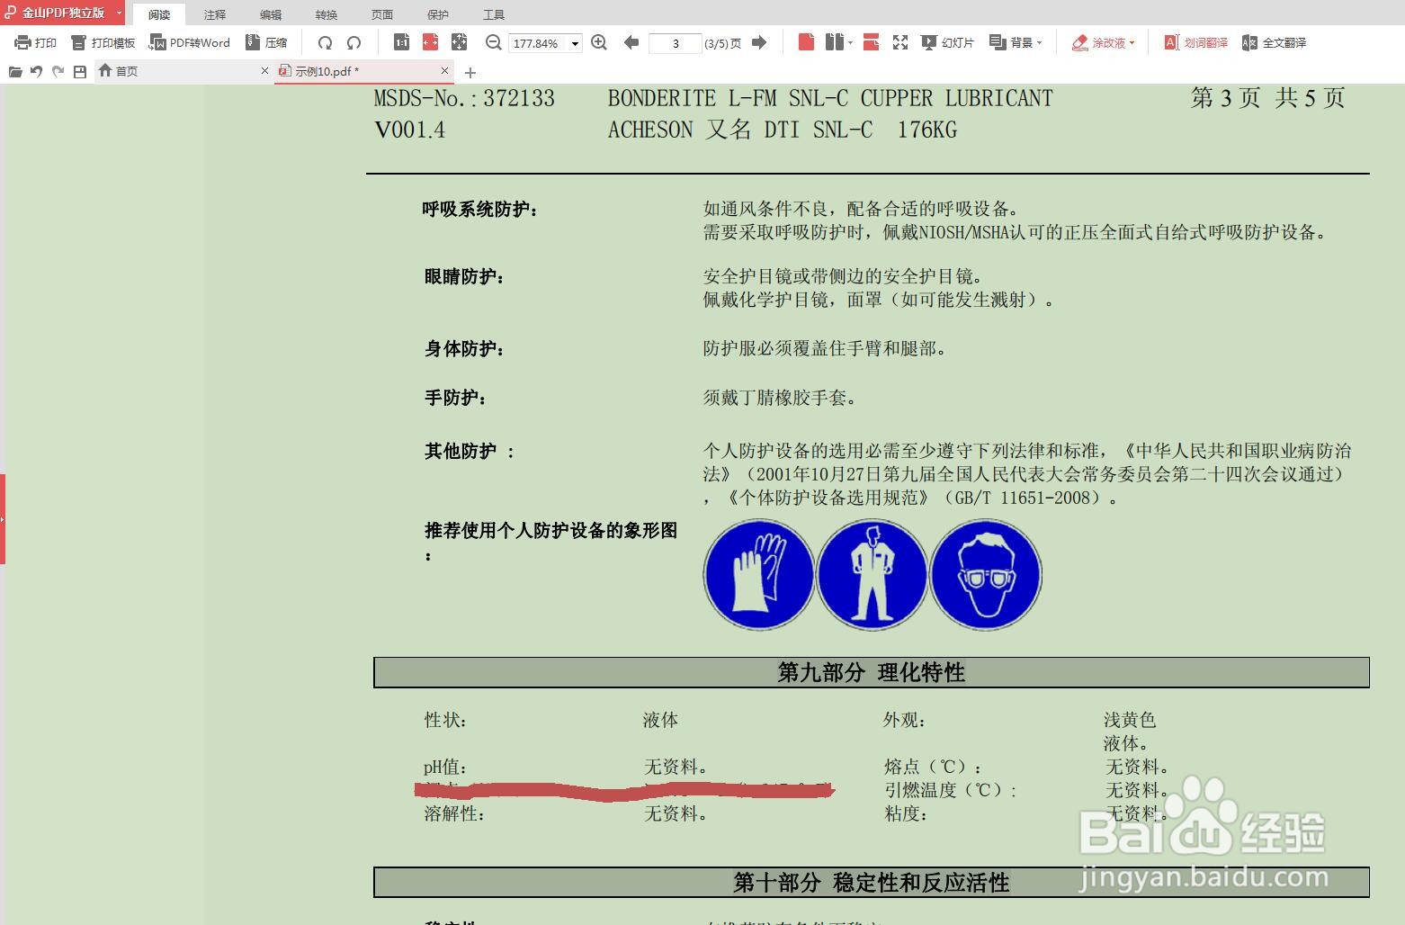Open 打印模板 print template
This screenshot has width=1405, height=925.
pos(103,42)
